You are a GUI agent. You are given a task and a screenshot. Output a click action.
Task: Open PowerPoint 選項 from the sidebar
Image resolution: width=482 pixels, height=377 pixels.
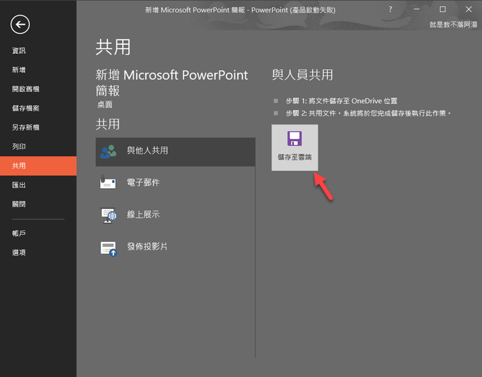pyautogui.click(x=19, y=253)
